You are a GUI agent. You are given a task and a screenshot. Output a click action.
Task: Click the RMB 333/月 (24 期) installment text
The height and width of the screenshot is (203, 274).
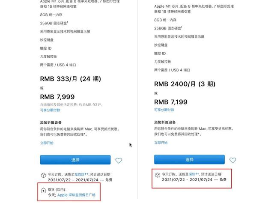coord(71,79)
